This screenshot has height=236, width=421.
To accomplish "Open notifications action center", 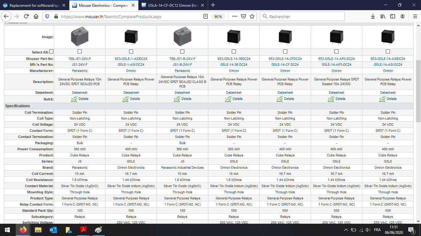I will (x=411, y=230).
